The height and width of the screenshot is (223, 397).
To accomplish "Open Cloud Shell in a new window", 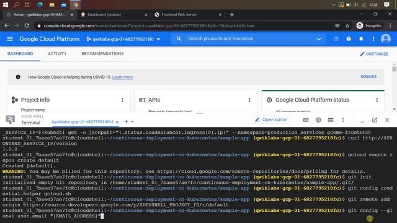I will pyautogui.click(x=375, y=120).
